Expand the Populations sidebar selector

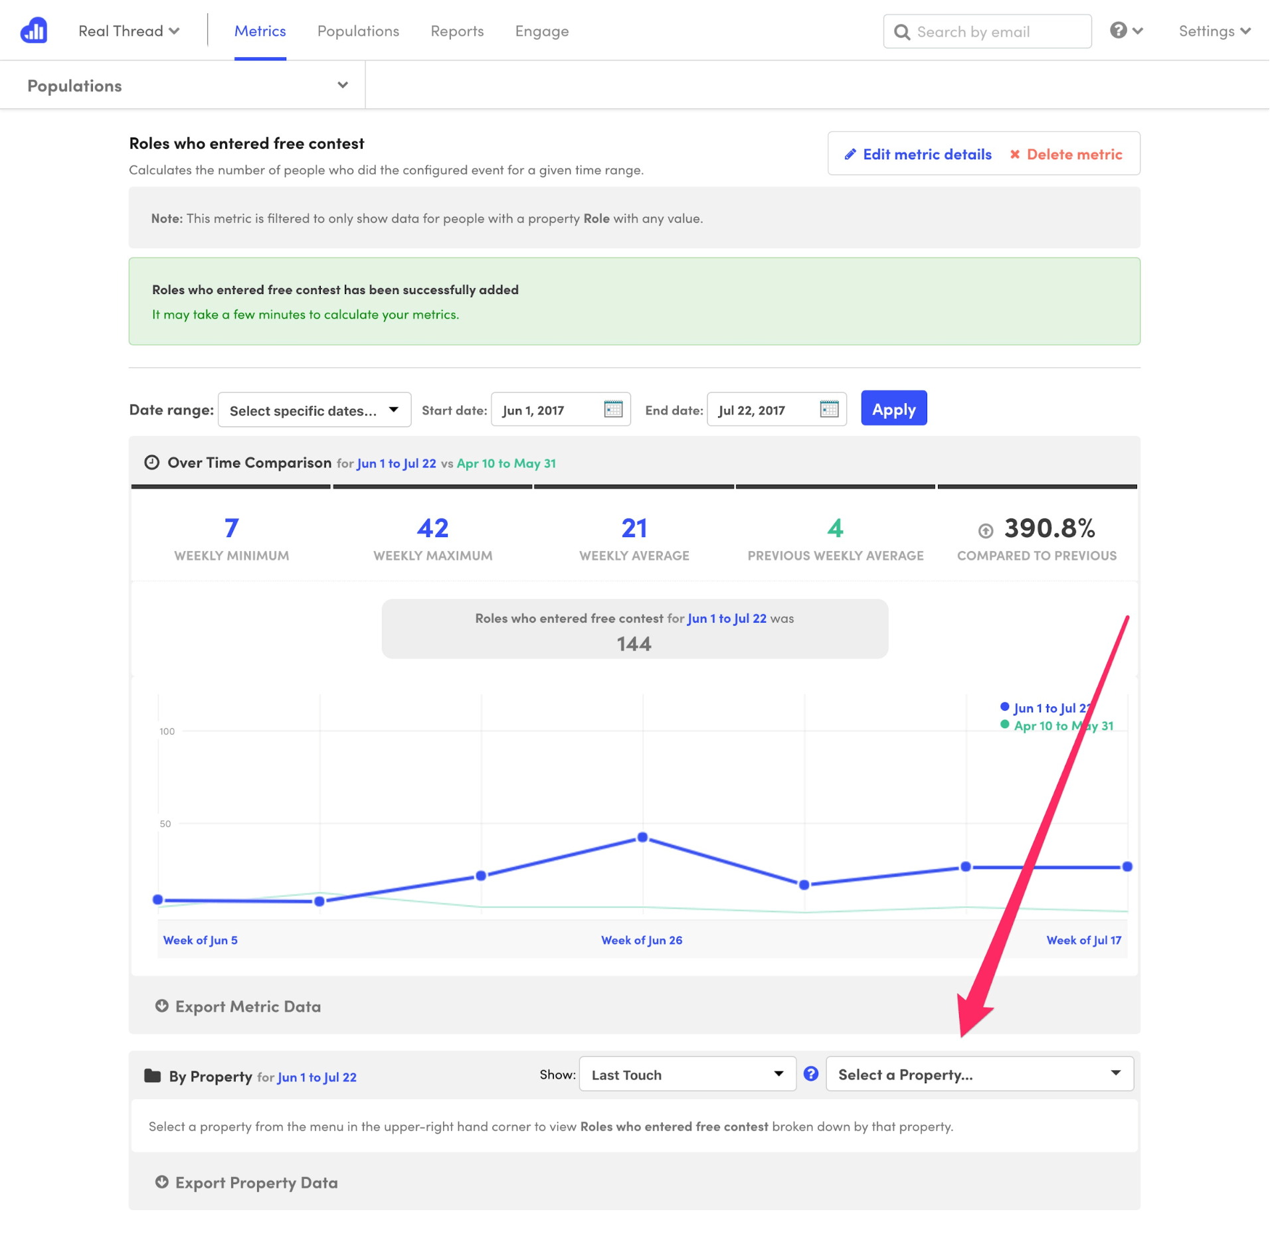click(183, 85)
